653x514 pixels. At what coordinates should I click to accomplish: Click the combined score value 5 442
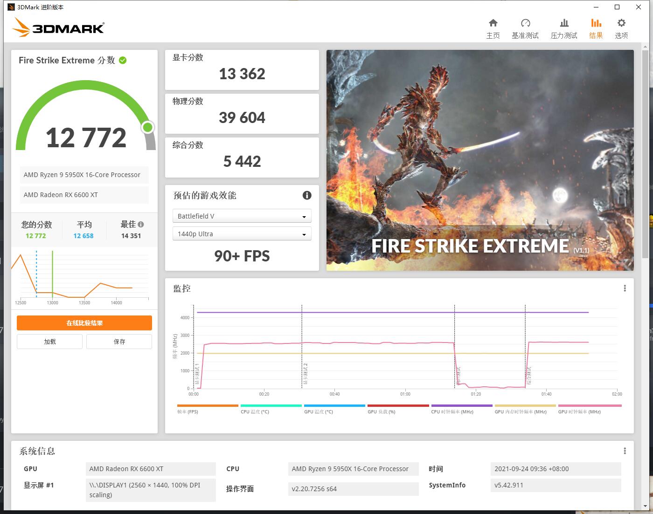(242, 161)
